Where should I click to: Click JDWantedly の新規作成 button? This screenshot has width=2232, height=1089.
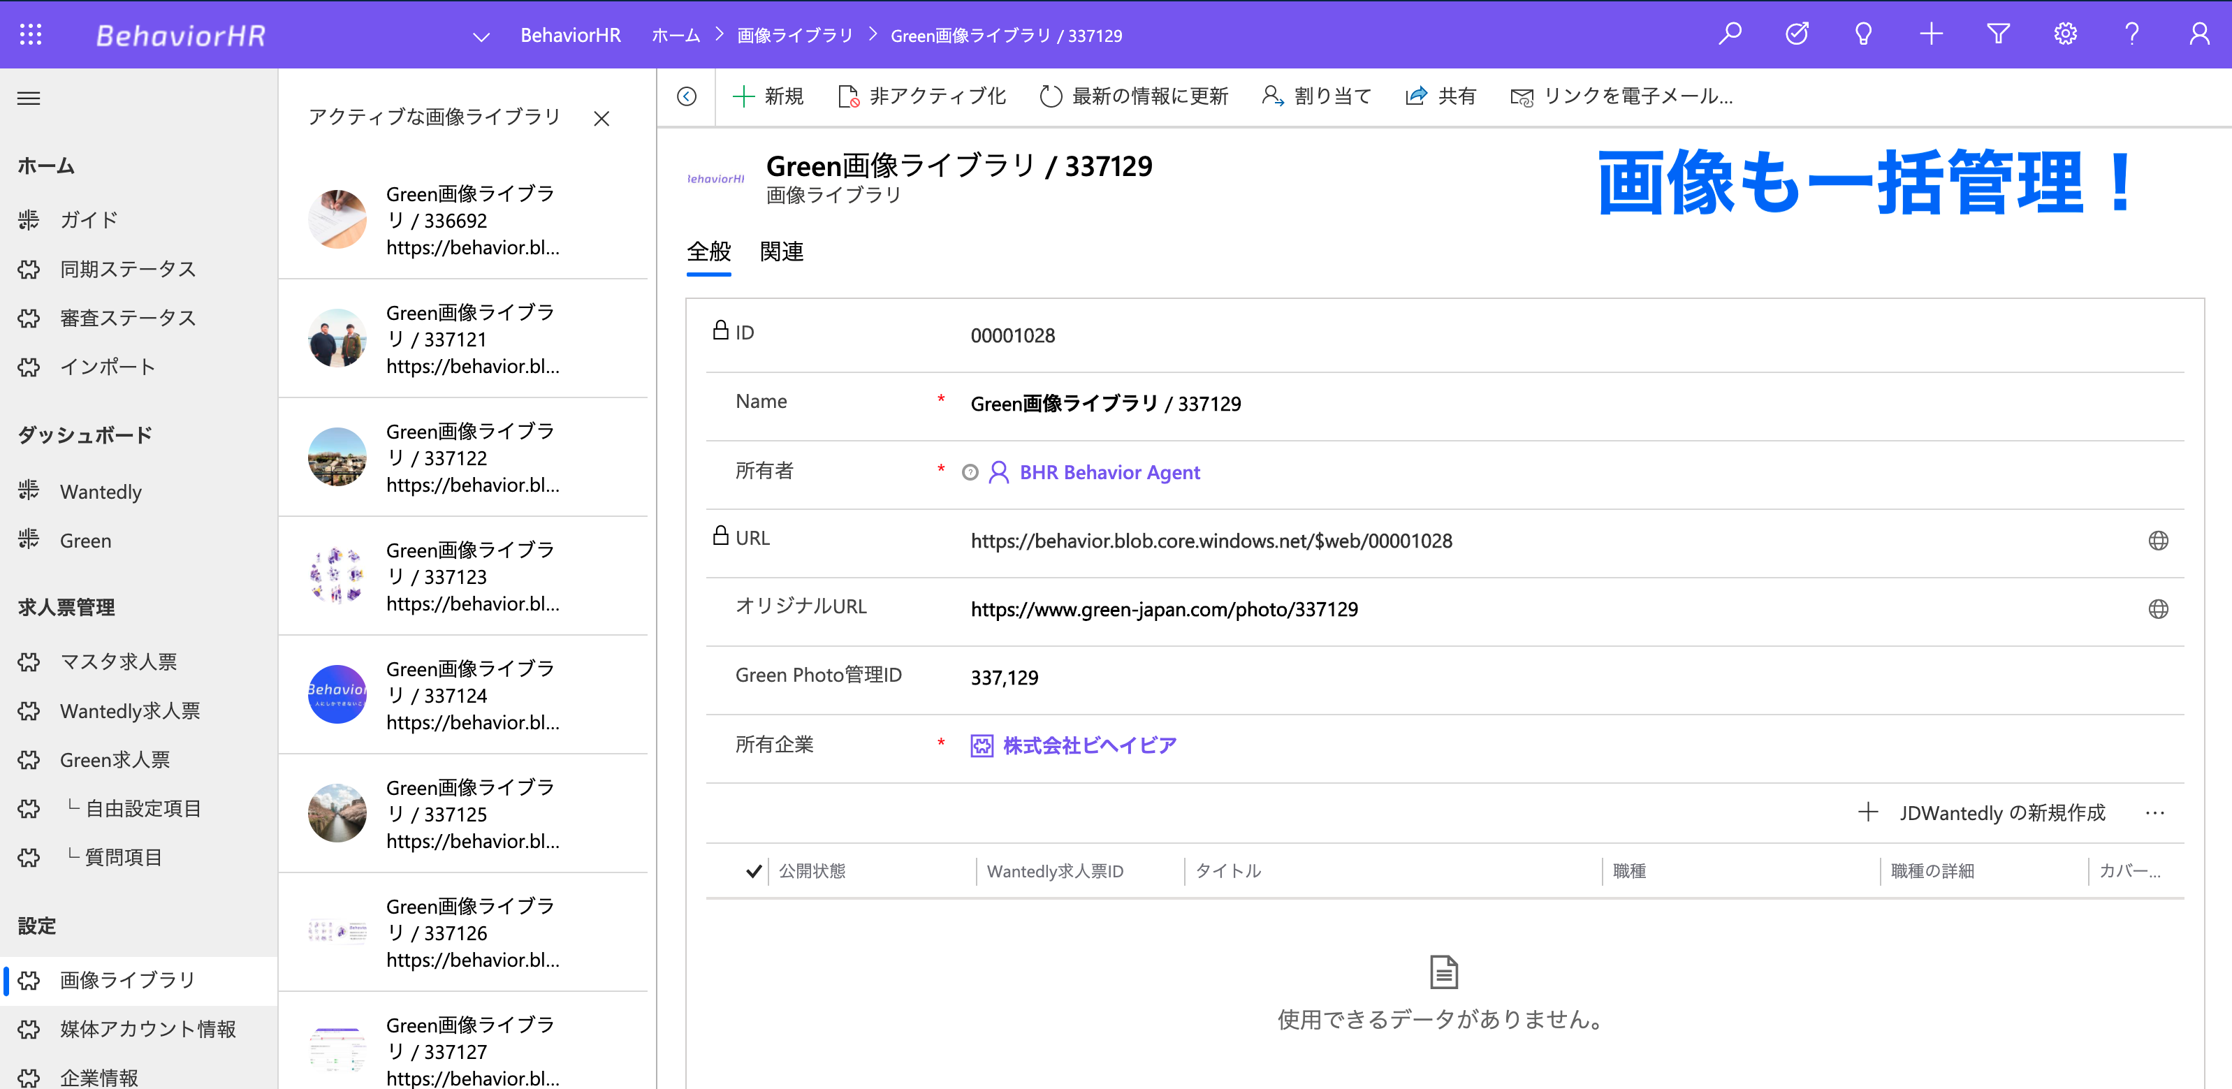pyautogui.click(x=1982, y=812)
